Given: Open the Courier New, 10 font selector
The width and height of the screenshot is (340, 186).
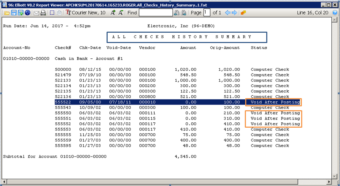Looking at the screenshot, I should point(86,13).
